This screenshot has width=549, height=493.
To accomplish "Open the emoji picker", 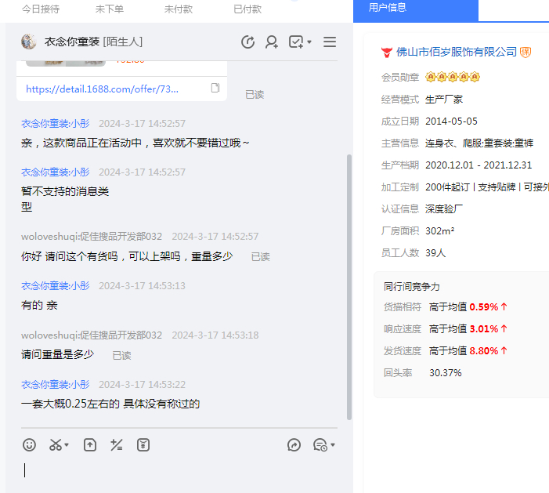I will [30, 445].
